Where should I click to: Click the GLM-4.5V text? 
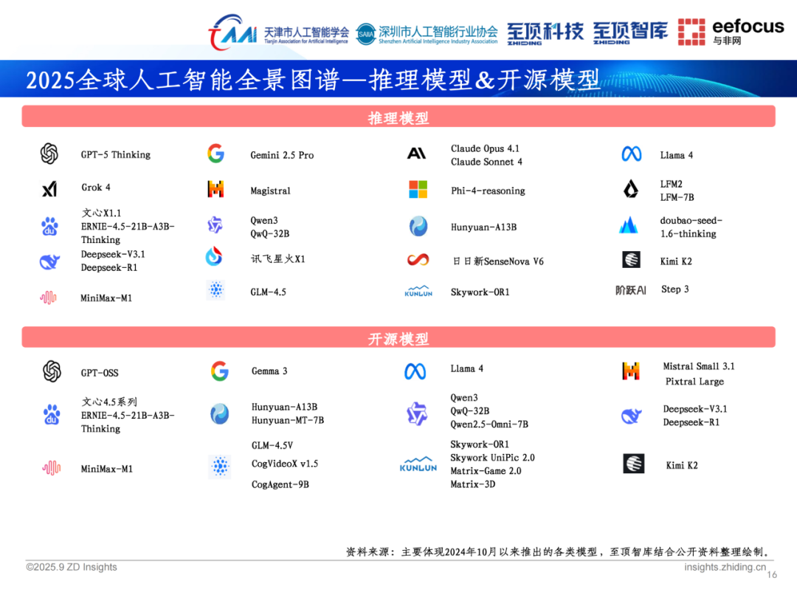(x=272, y=445)
